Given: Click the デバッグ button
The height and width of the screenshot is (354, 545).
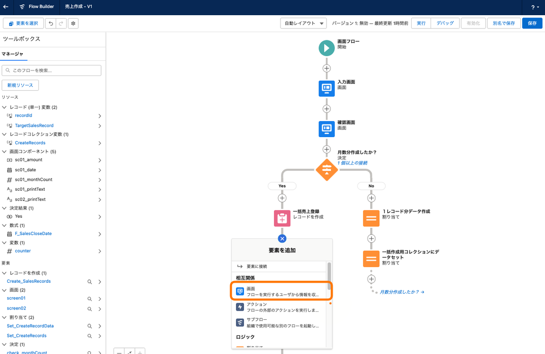Looking at the screenshot, I should [x=445, y=23].
